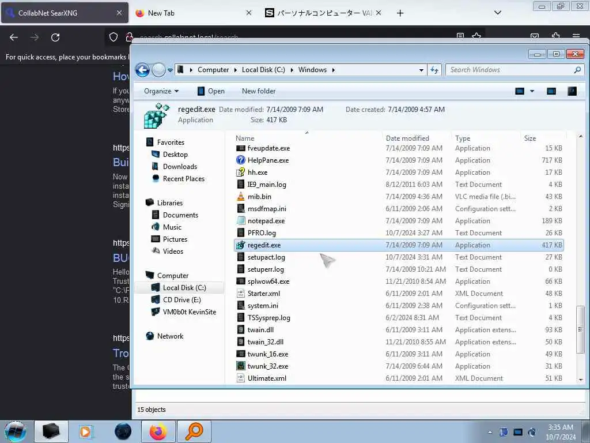This screenshot has height=443, width=590.
Task: Open the Documents library
Action: tap(180, 215)
